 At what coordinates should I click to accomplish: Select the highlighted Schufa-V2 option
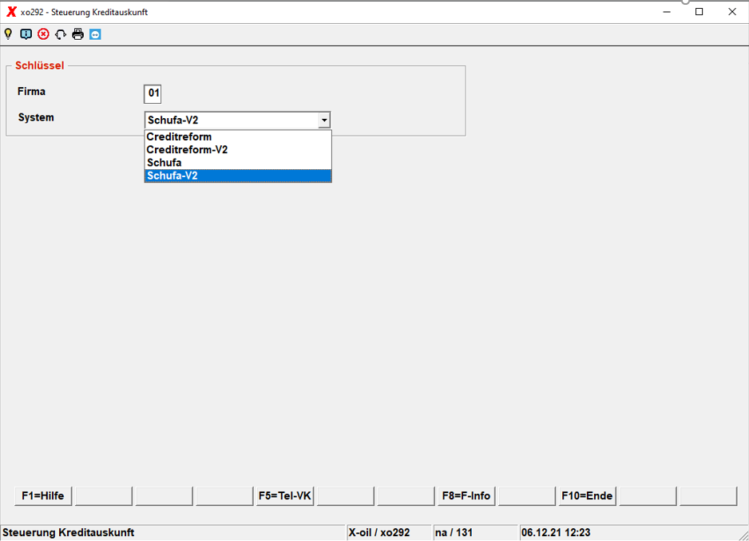pyautogui.click(x=238, y=176)
